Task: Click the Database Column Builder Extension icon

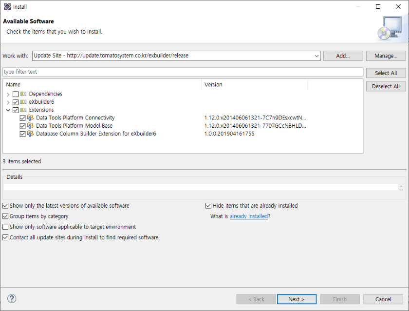Action: click(30, 134)
